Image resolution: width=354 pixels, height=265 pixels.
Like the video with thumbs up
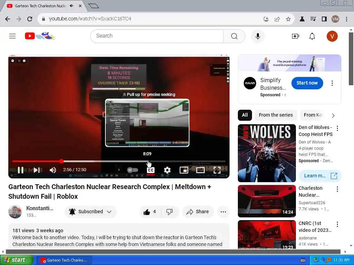pos(150,212)
